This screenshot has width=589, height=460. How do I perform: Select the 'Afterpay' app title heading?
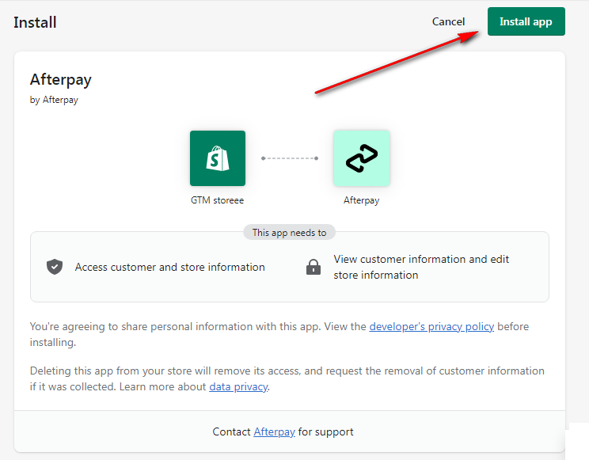[x=61, y=80]
